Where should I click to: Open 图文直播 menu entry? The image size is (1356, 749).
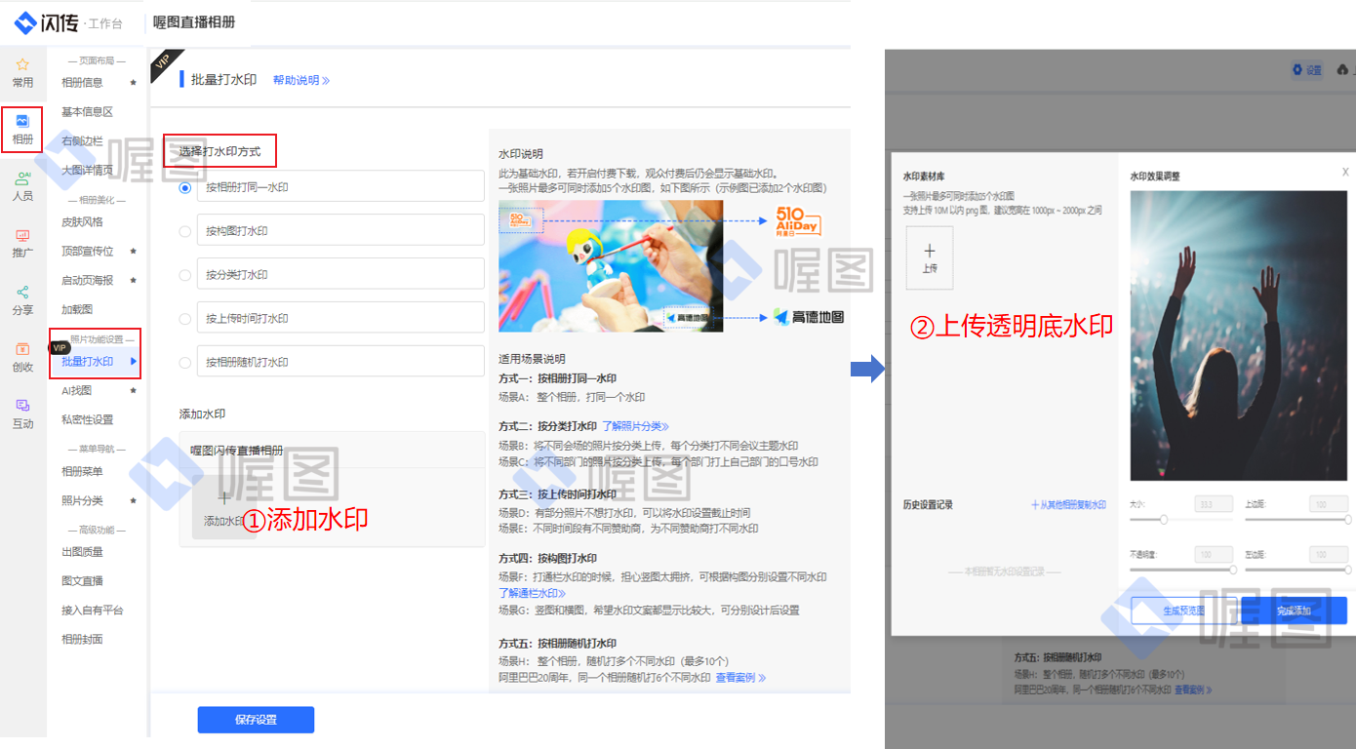82,581
